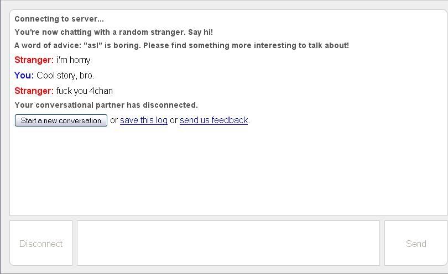Click the last red Stranger label
This screenshot has height=274, width=448.
[x=34, y=91]
